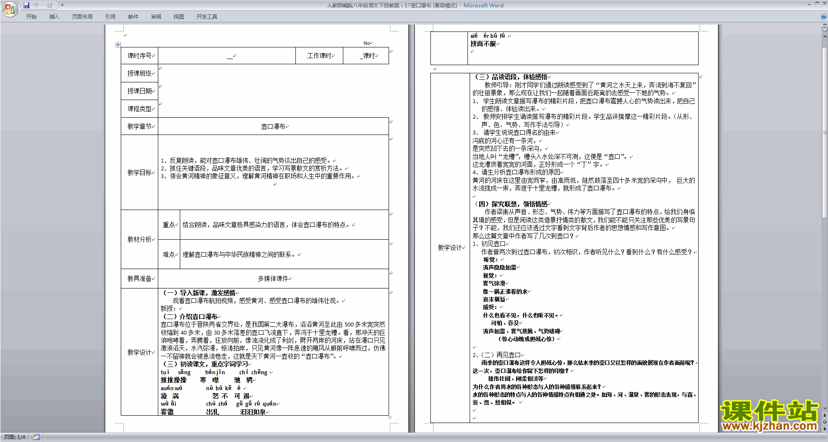
Task: Click the Redo icon in quick access toolbar
Action: [x=50, y=5]
